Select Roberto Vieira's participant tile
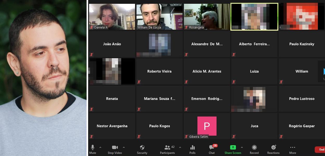Viewport: 325px width, 156px height. (x=159, y=71)
